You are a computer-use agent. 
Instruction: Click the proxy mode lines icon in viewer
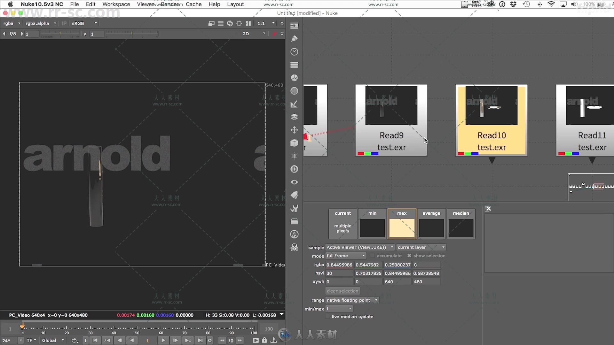(221, 23)
